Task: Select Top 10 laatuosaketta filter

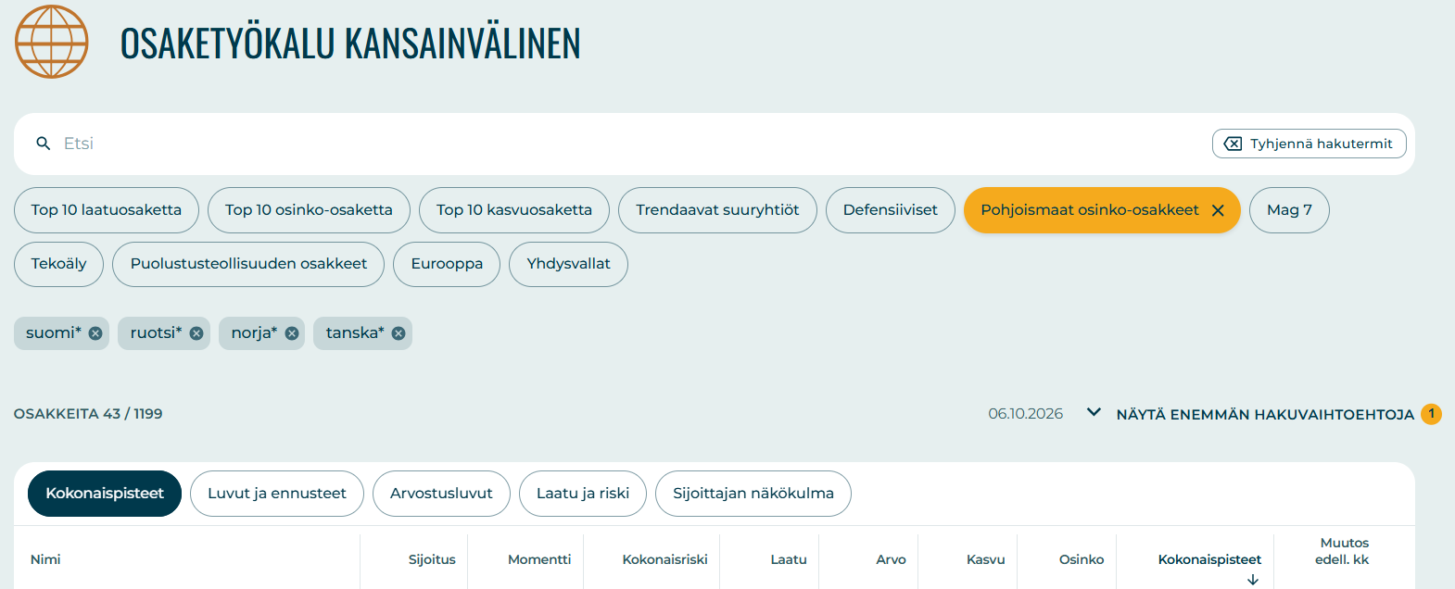Action: (107, 210)
